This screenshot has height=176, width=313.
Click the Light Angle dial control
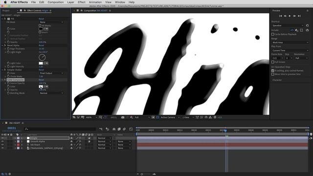pyautogui.click(x=42, y=58)
